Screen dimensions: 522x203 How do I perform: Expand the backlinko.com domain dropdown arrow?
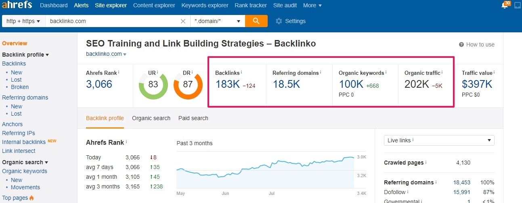coord(125,55)
